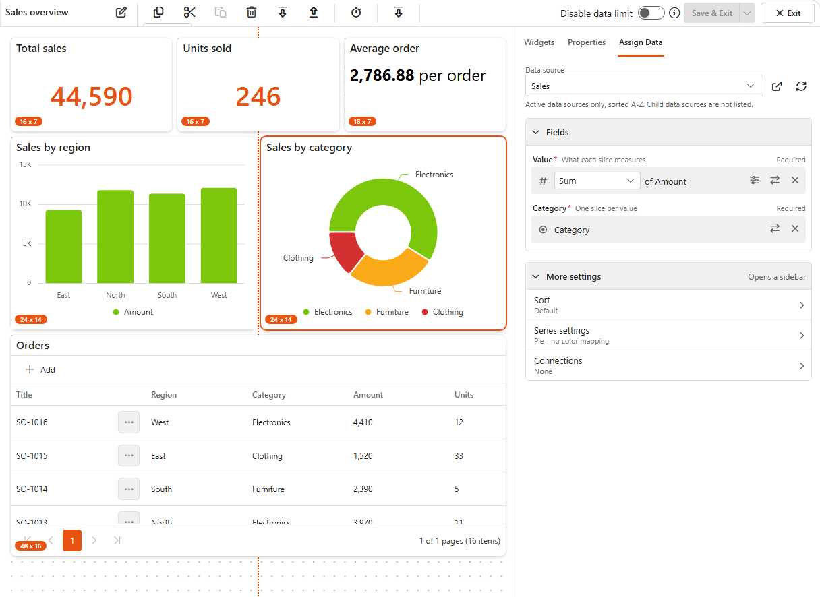
Task: Select the Units sold widget
Action: pos(258,84)
